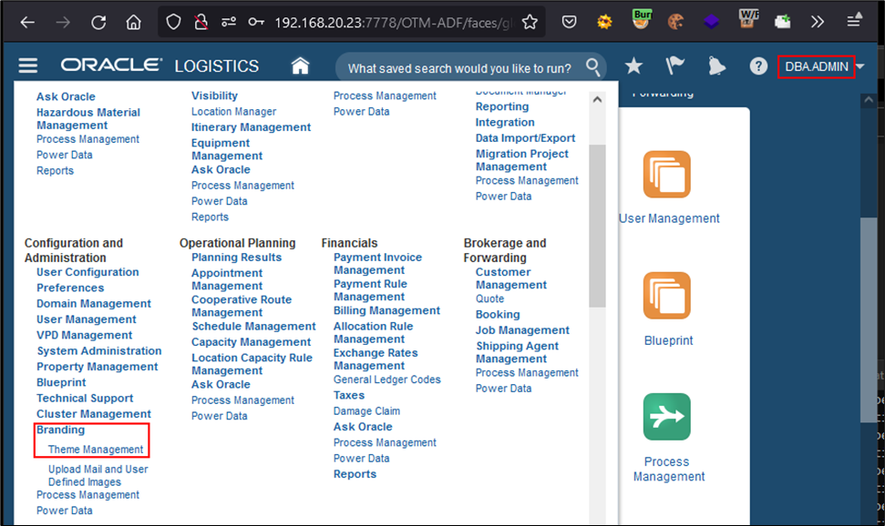Open User Configuration menu
885x526 pixels.
[87, 272]
